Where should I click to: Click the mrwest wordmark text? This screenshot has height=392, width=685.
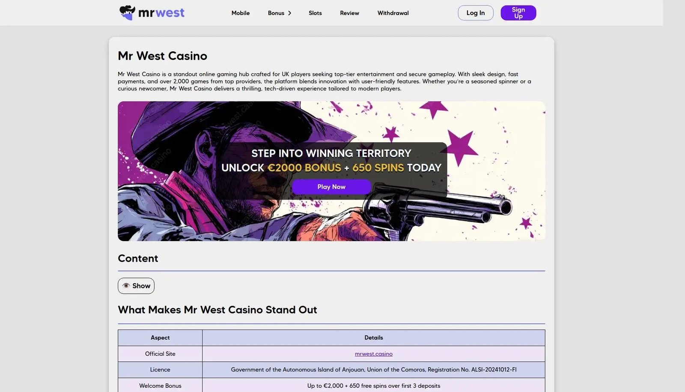click(x=161, y=13)
